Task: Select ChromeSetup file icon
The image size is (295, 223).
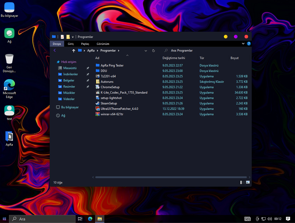Action: pos(97,87)
